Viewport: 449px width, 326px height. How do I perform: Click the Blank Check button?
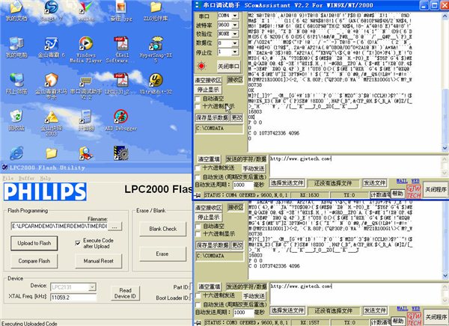[162, 229]
